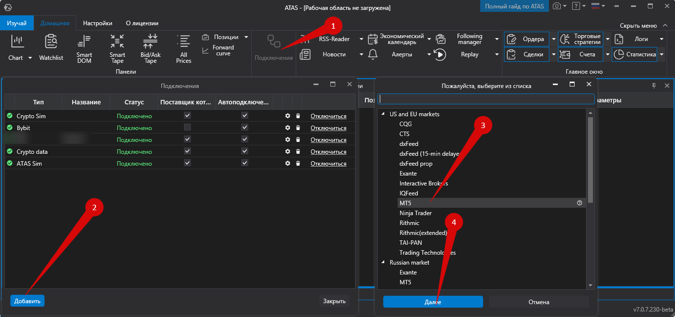Toggle quote provider for ATAS Sim
Viewport: 675px width, 317px height.
[x=187, y=163]
